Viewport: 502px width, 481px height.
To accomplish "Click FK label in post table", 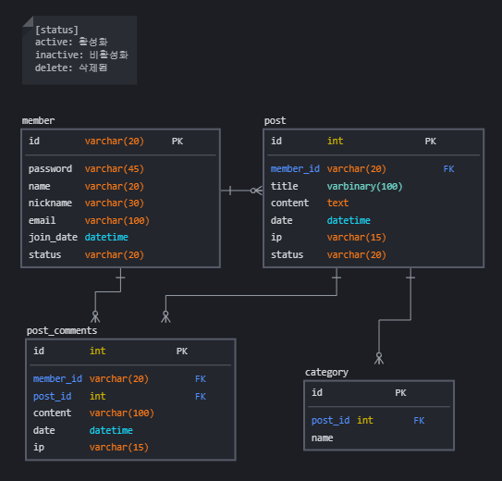I will (x=449, y=168).
